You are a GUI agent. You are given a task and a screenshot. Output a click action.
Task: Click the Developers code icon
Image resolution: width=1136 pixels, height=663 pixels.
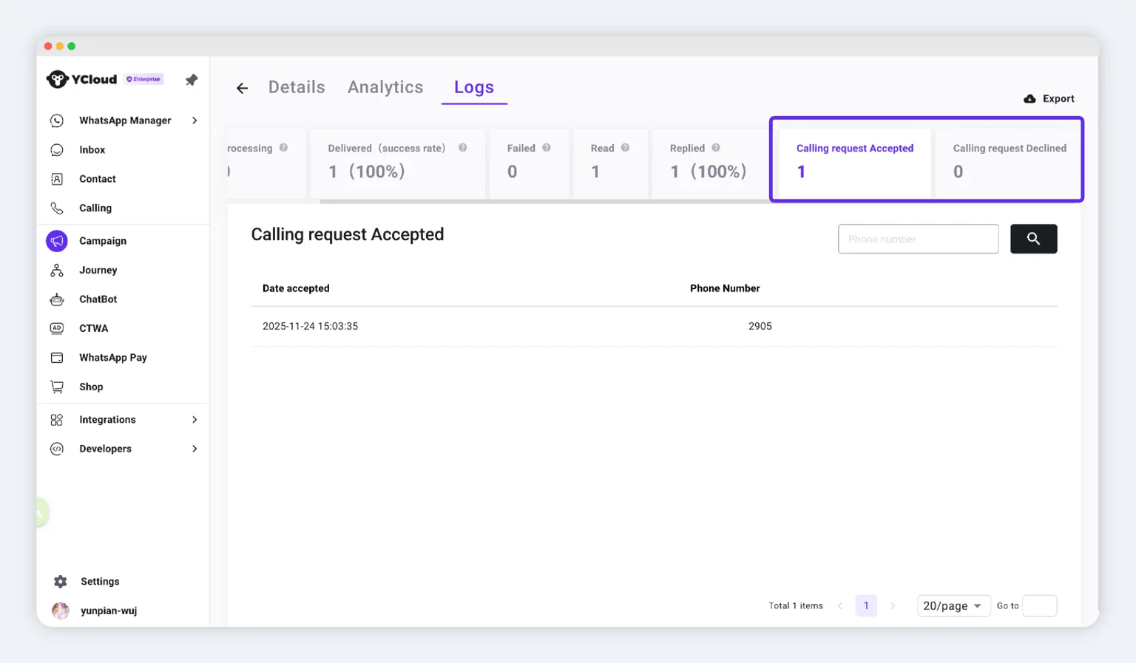tap(57, 449)
